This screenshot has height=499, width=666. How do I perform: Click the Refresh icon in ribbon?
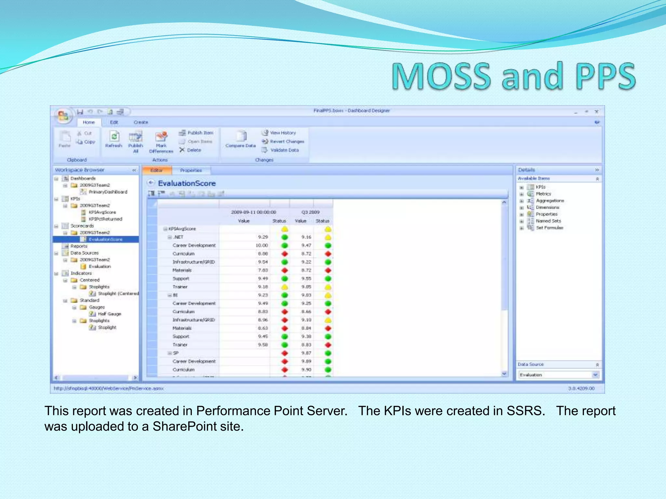pyautogui.click(x=114, y=136)
